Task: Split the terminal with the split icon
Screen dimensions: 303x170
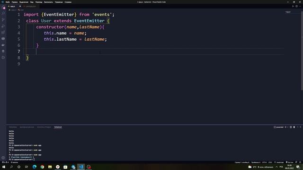Action: pyautogui.click(x=291, y=127)
